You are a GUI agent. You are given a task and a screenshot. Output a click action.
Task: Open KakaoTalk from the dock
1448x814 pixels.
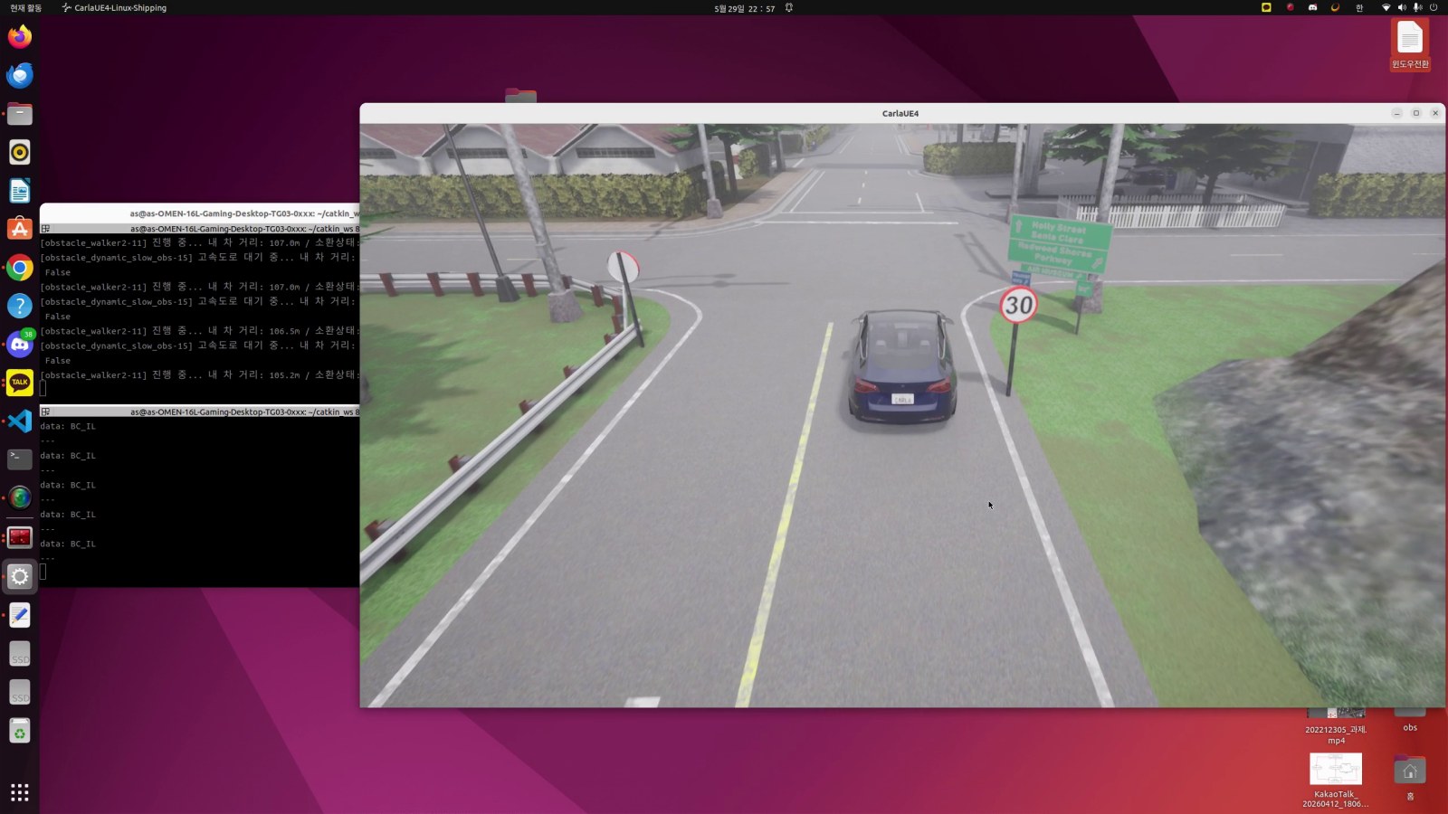click(20, 383)
